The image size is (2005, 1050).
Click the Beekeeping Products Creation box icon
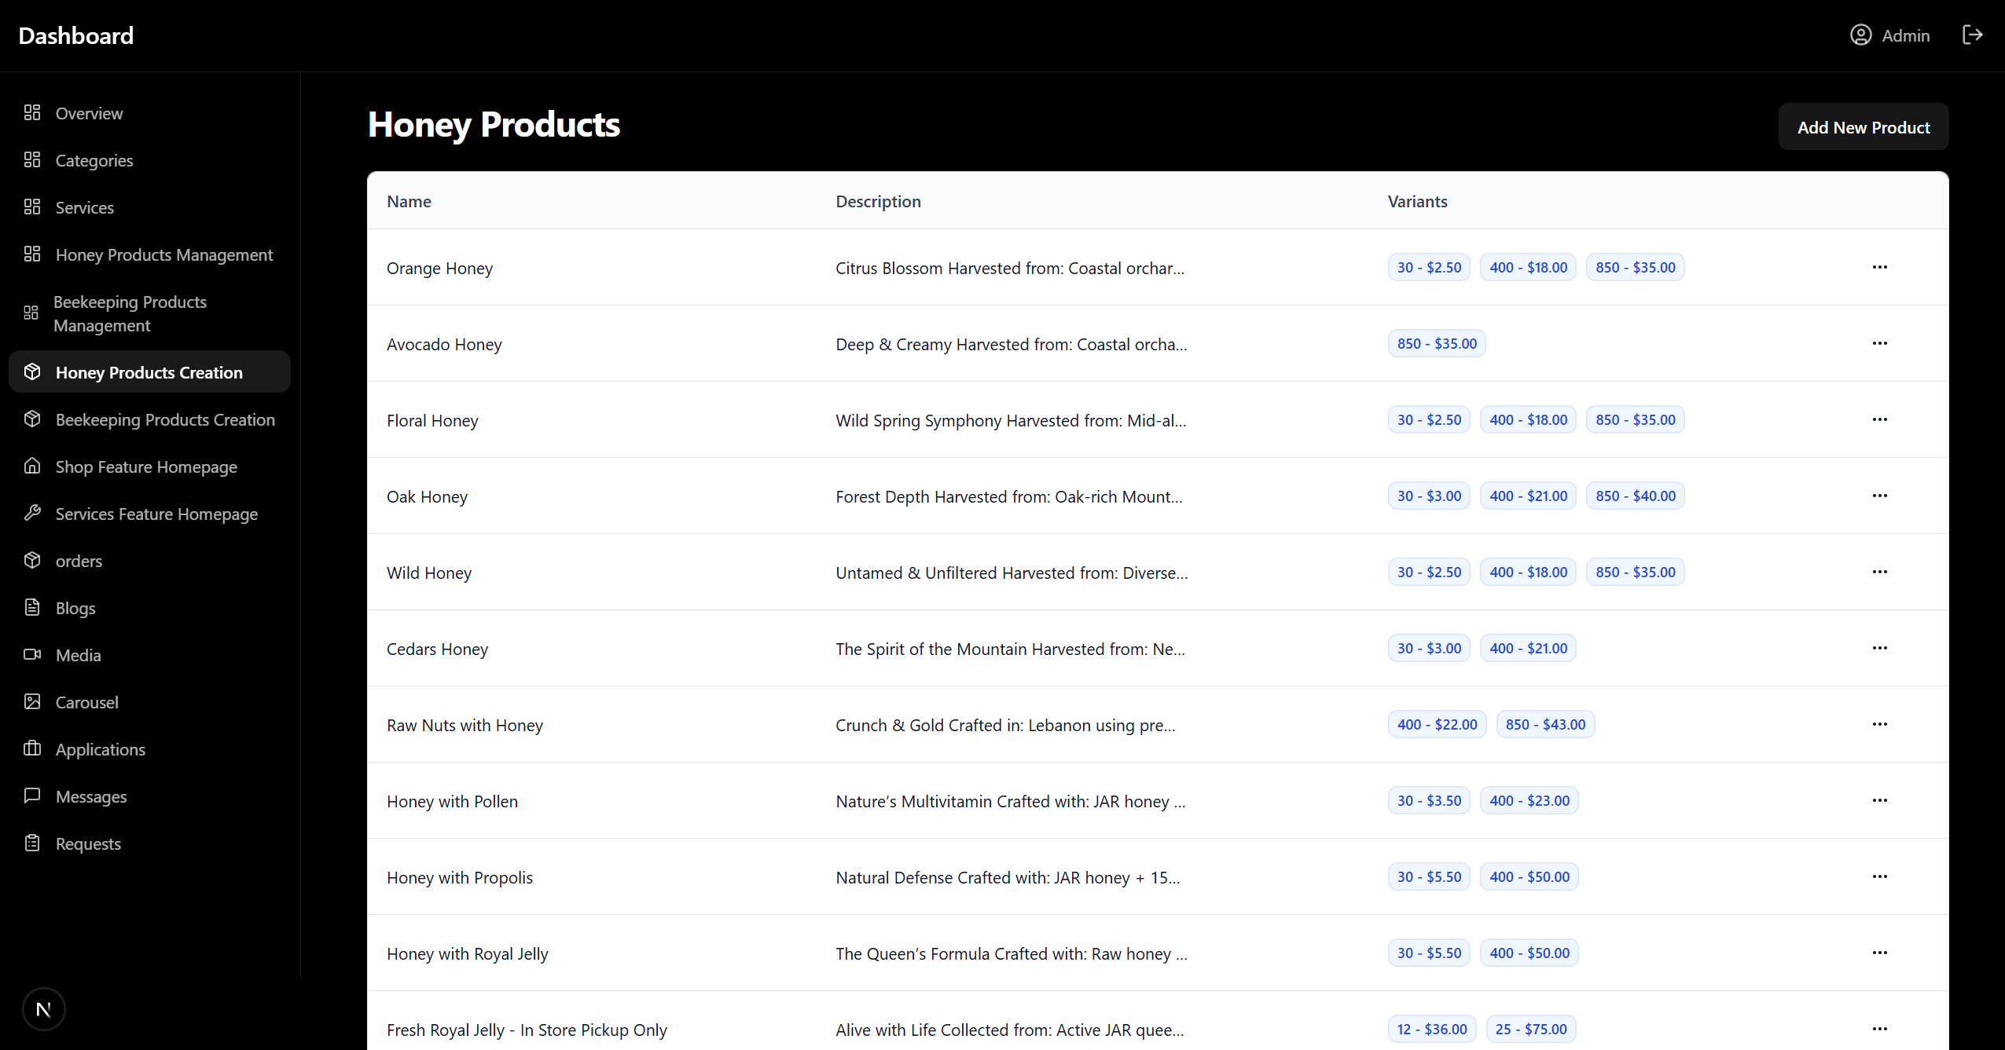point(32,419)
